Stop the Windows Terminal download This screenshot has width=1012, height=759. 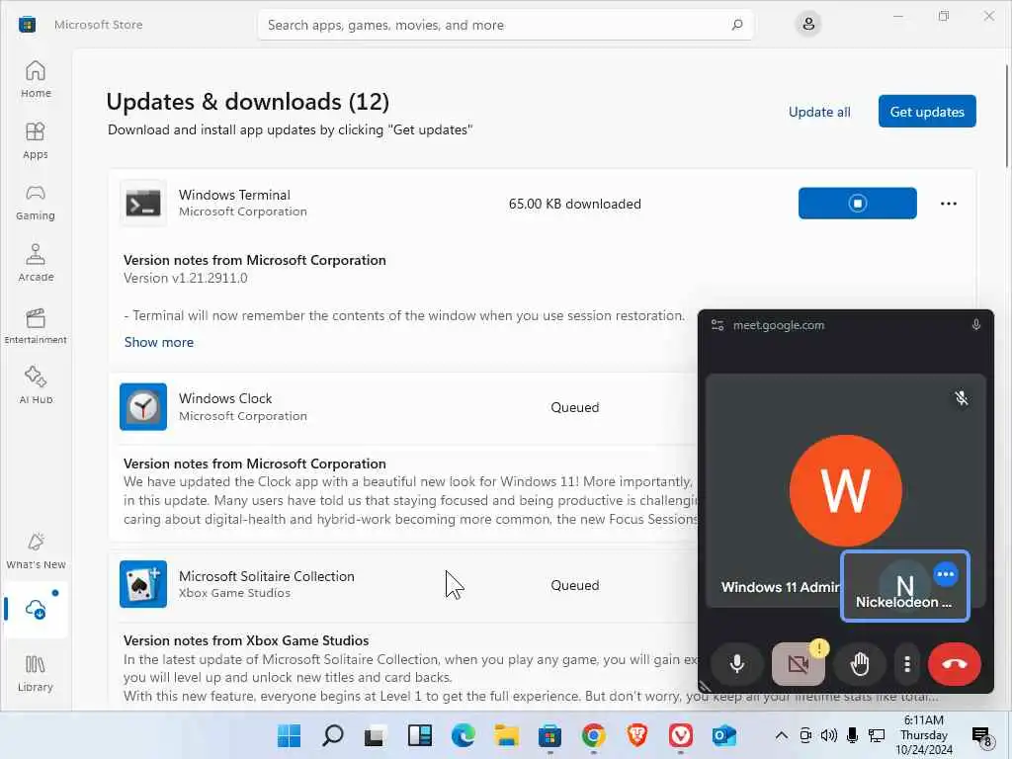[857, 204]
